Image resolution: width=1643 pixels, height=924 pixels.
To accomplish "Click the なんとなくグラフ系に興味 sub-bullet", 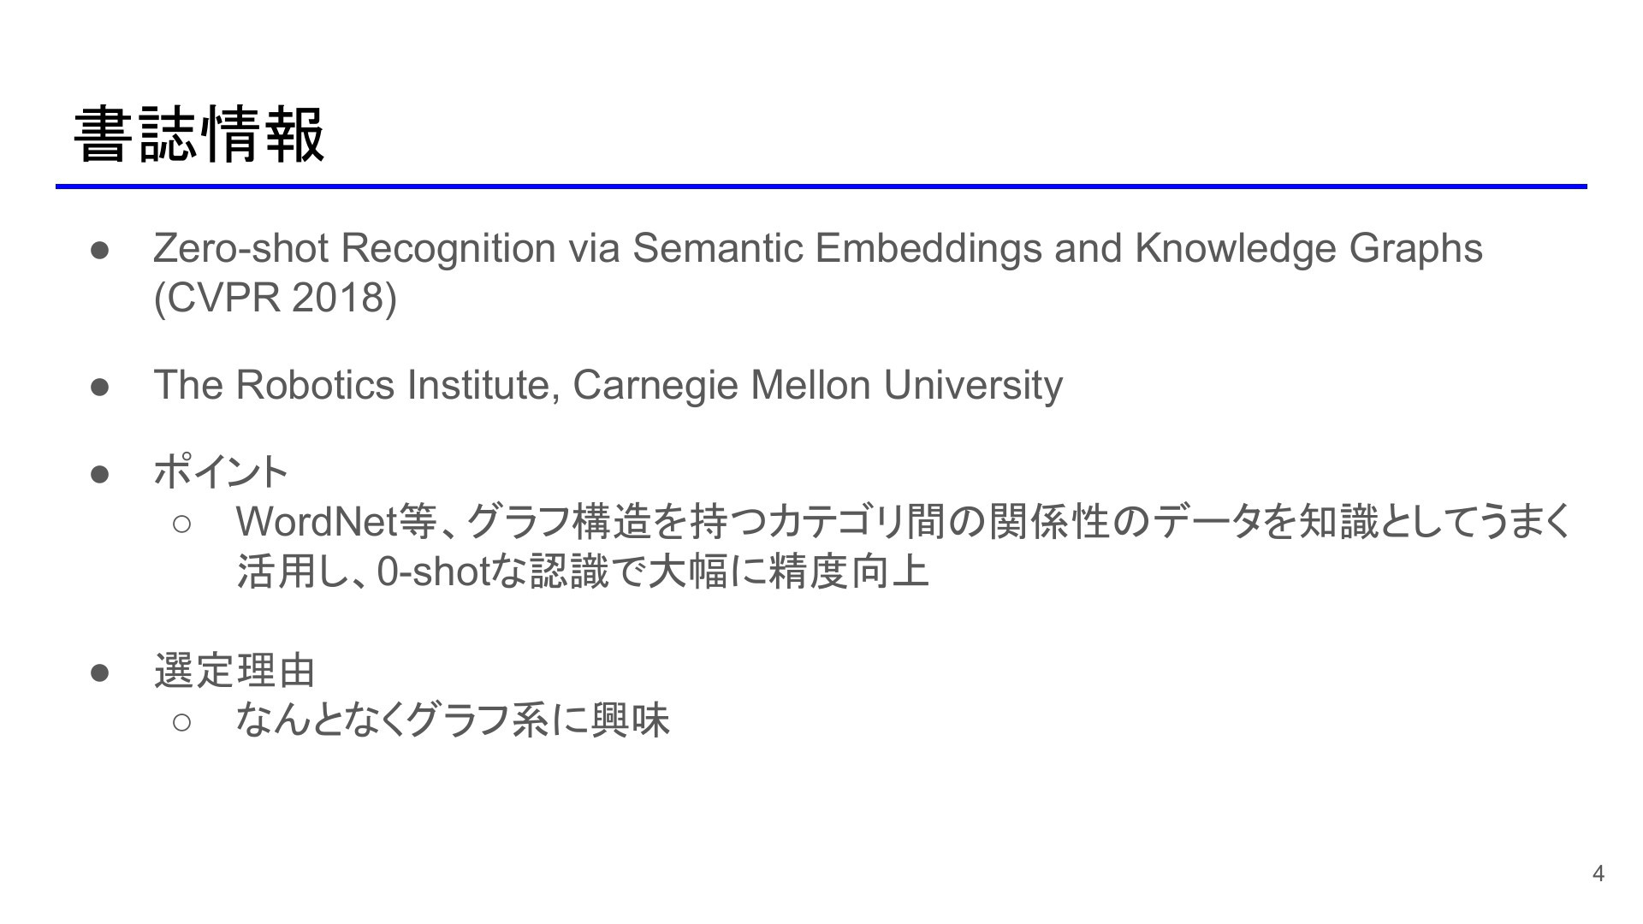I will [453, 720].
